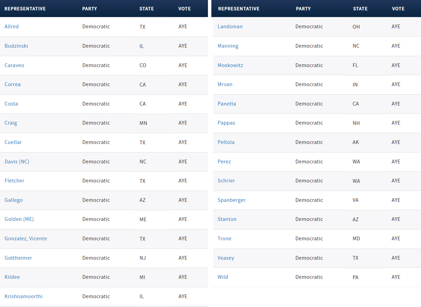Screen dimensions: 421x307
Task: Click the right table's PARTY header
Action: tap(303, 9)
